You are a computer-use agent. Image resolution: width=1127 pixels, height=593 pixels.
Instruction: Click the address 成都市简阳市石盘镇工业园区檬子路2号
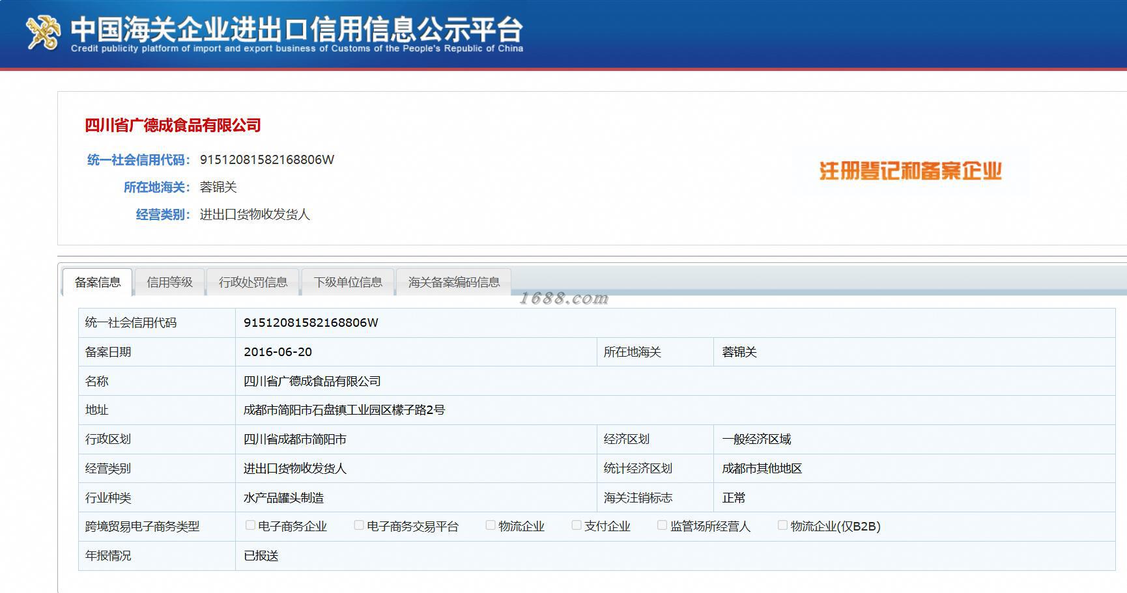point(344,409)
